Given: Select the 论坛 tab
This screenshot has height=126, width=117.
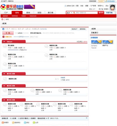Looking at the screenshot, I should 17,13.
